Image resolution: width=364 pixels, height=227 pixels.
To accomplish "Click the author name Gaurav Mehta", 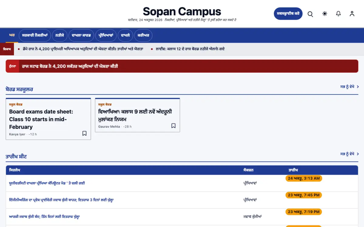I will [x=109, y=127].
